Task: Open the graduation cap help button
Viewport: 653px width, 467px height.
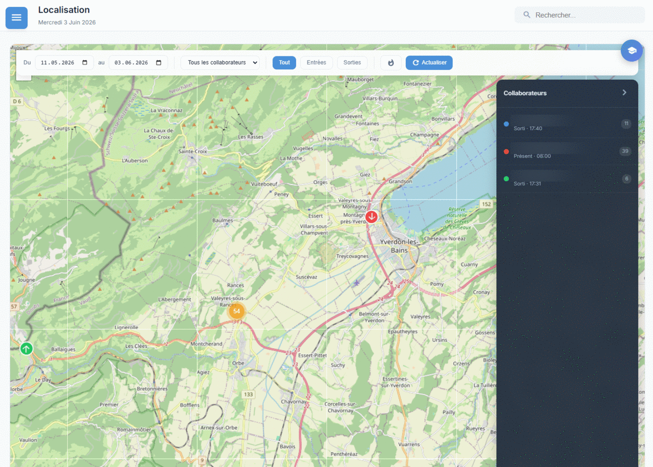Action: pyautogui.click(x=632, y=51)
